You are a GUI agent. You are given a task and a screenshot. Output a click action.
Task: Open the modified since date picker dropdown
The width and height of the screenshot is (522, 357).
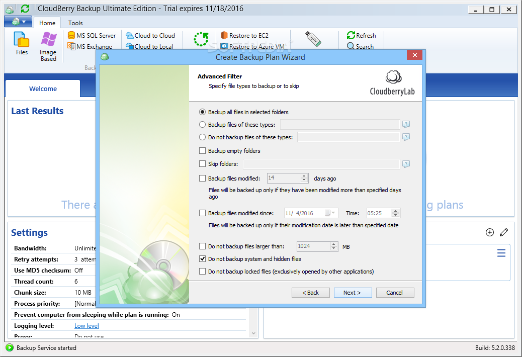tap(330, 213)
